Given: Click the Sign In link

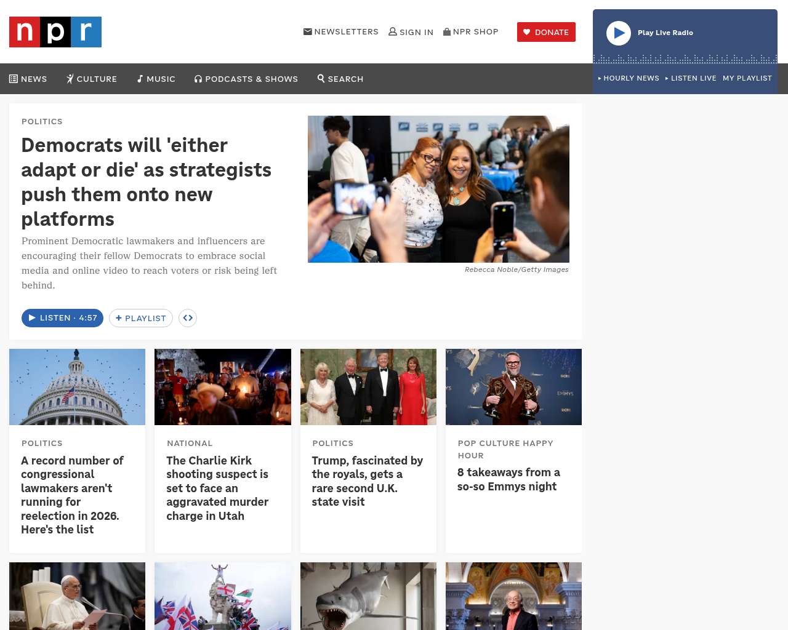Looking at the screenshot, I should pos(411,32).
